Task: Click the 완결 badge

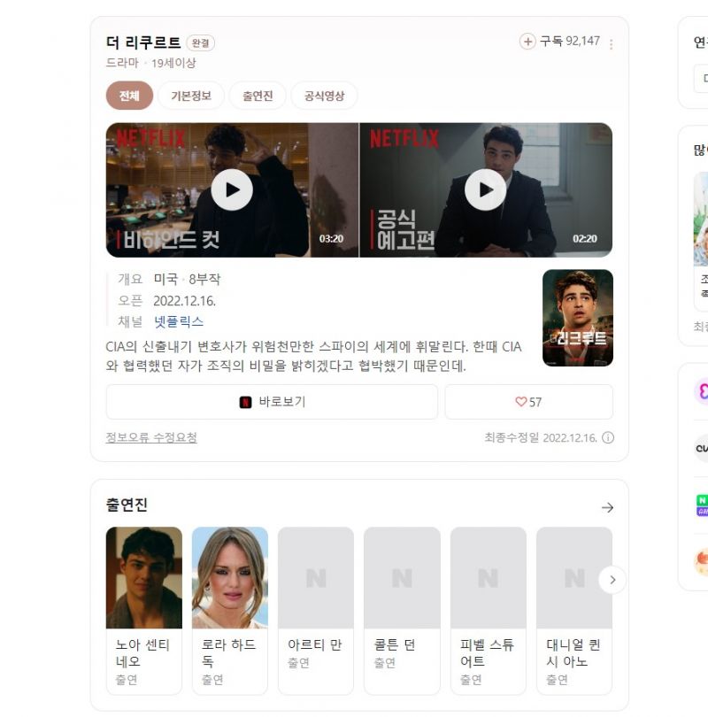Action: (x=200, y=43)
